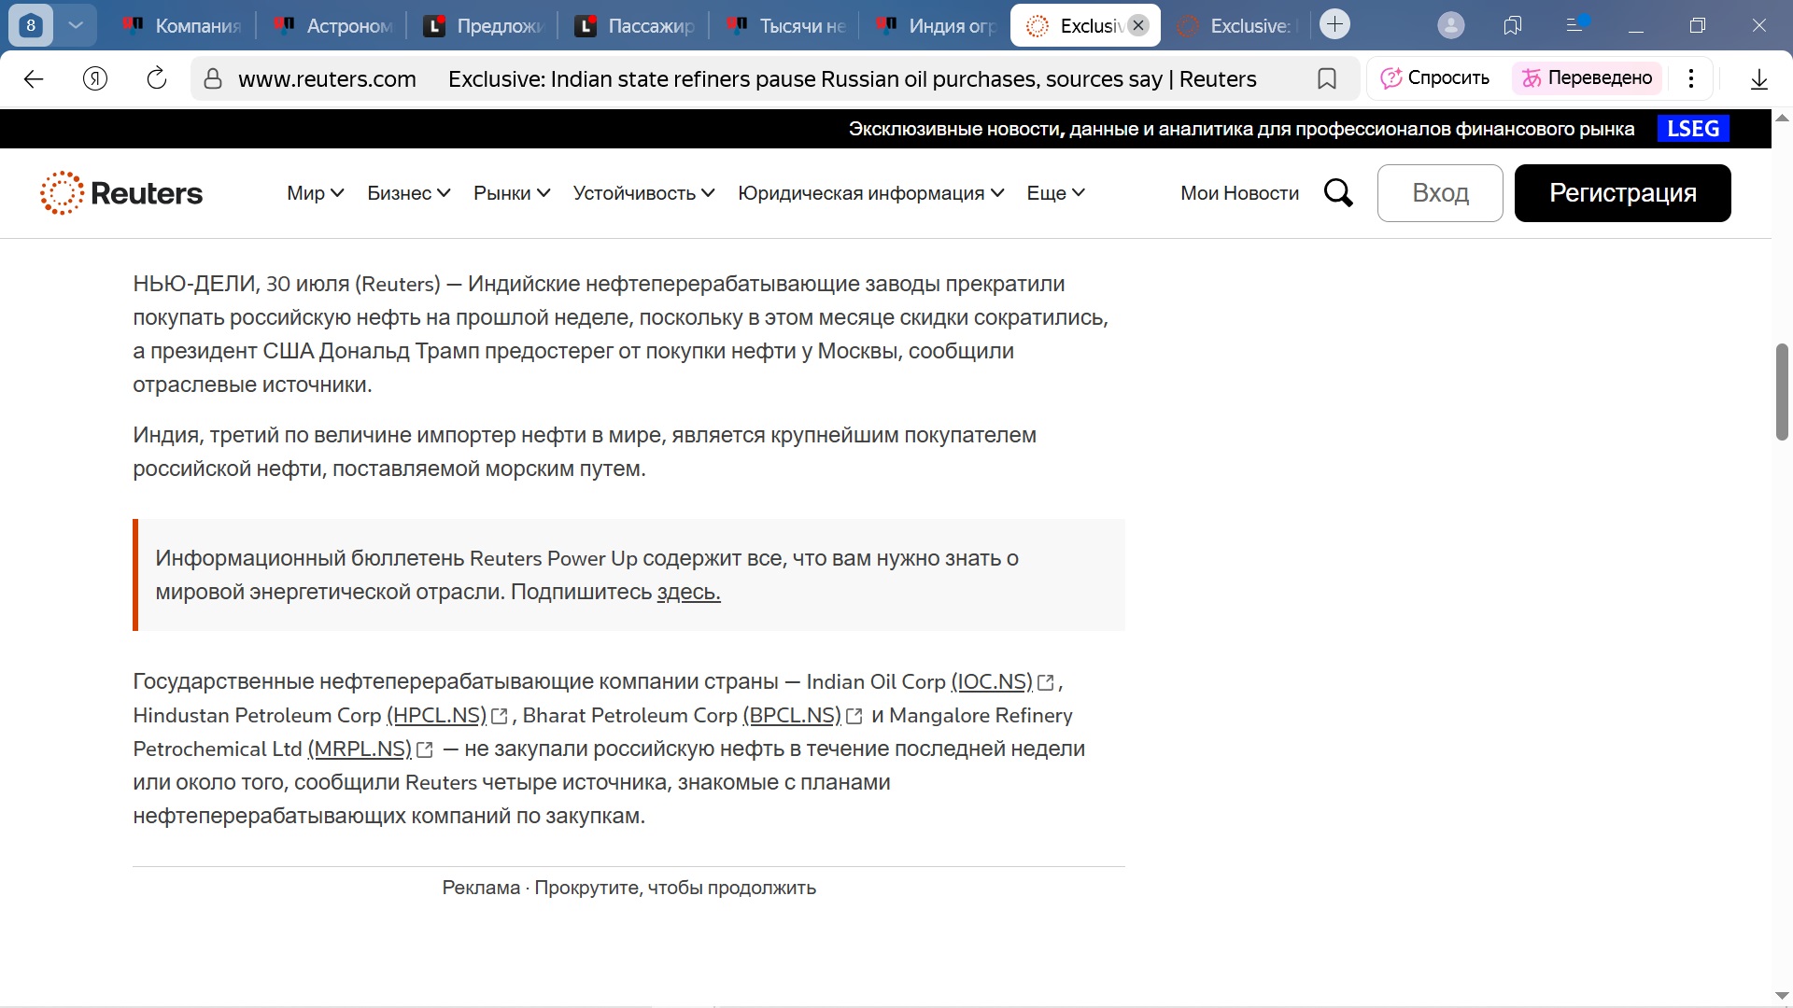
Task: Click the vertical scrollbar thumb
Action: pyautogui.click(x=1782, y=392)
